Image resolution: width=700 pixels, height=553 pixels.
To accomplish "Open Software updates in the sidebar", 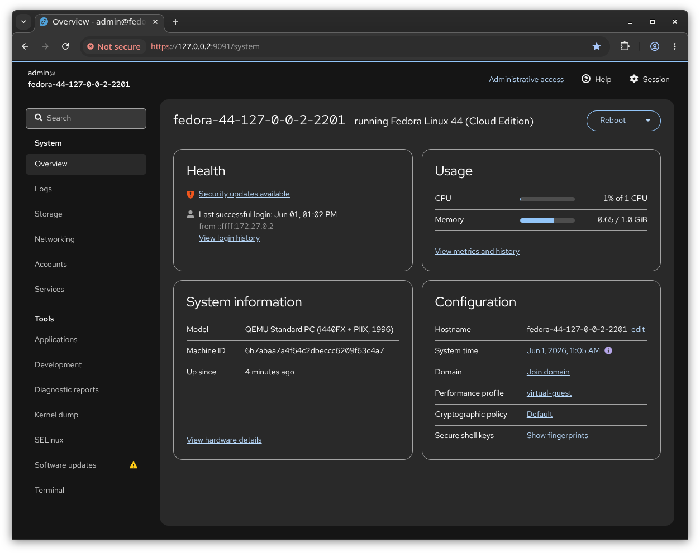I will [86, 465].
